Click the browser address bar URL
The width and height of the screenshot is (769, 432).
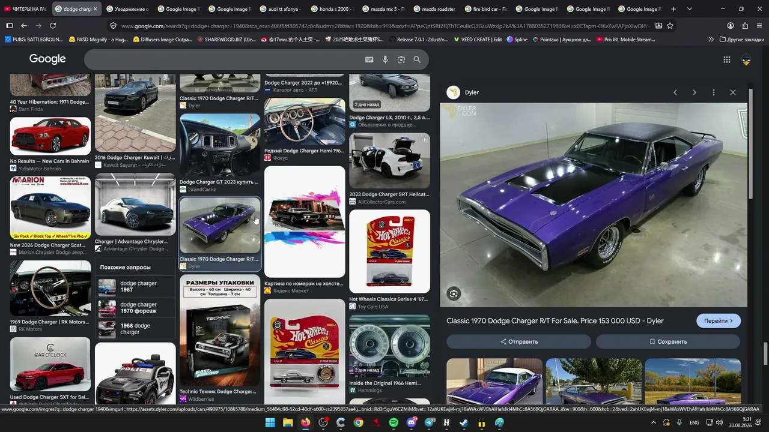[x=384, y=26]
